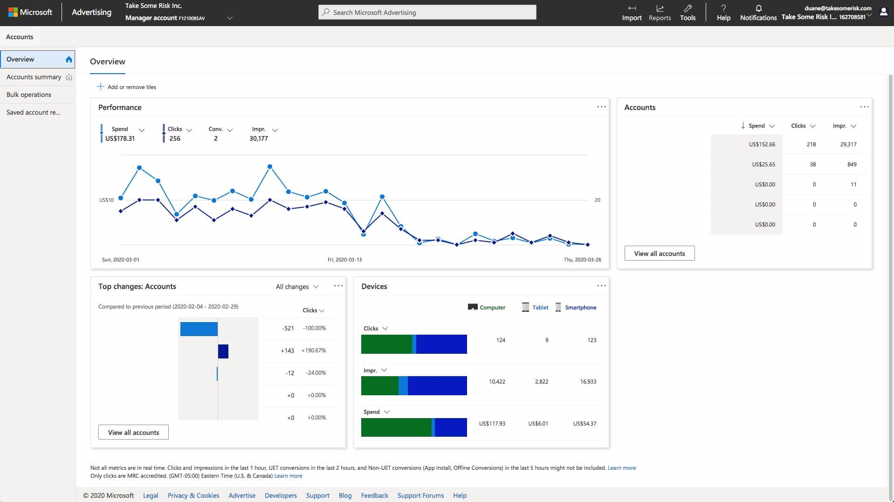
Task: Select the Overview page tab
Action: click(x=108, y=62)
